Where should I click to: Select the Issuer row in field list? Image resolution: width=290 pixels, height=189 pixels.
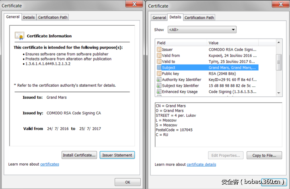208,49
